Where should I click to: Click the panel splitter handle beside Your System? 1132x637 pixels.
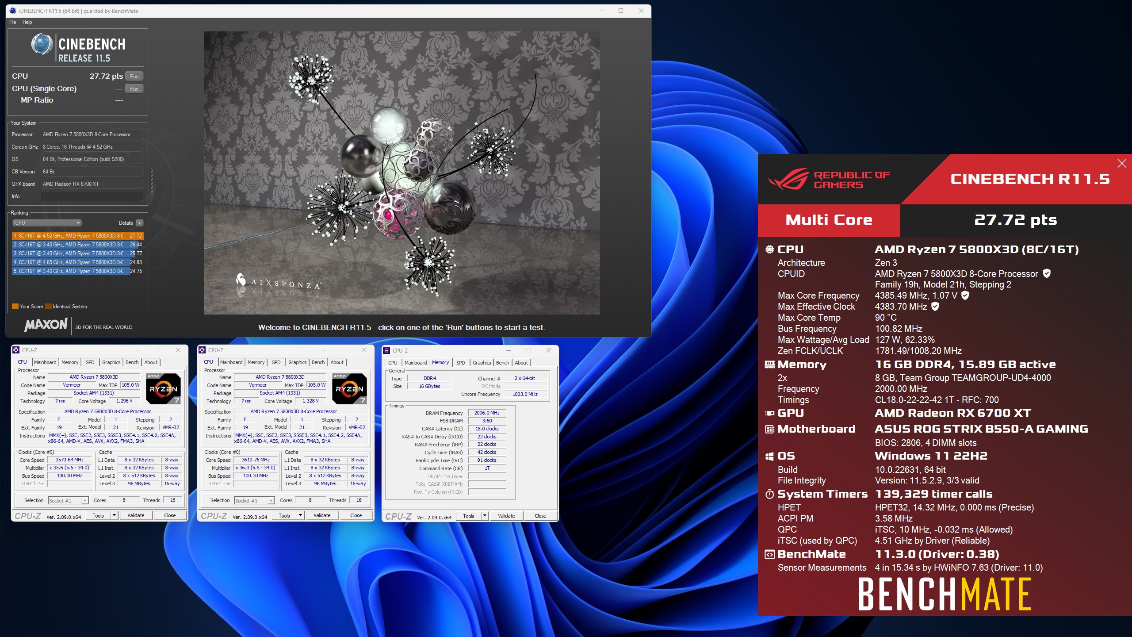152,182
